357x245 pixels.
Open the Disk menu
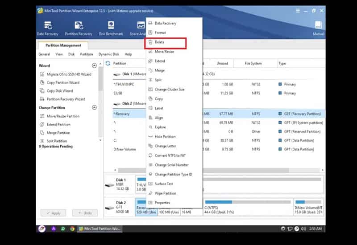[x=71, y=54]
